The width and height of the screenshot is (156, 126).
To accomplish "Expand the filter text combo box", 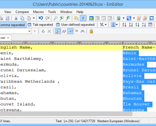I will pos(29,31).
